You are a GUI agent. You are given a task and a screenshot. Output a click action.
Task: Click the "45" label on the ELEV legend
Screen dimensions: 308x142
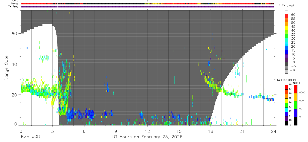pos(293,27)
